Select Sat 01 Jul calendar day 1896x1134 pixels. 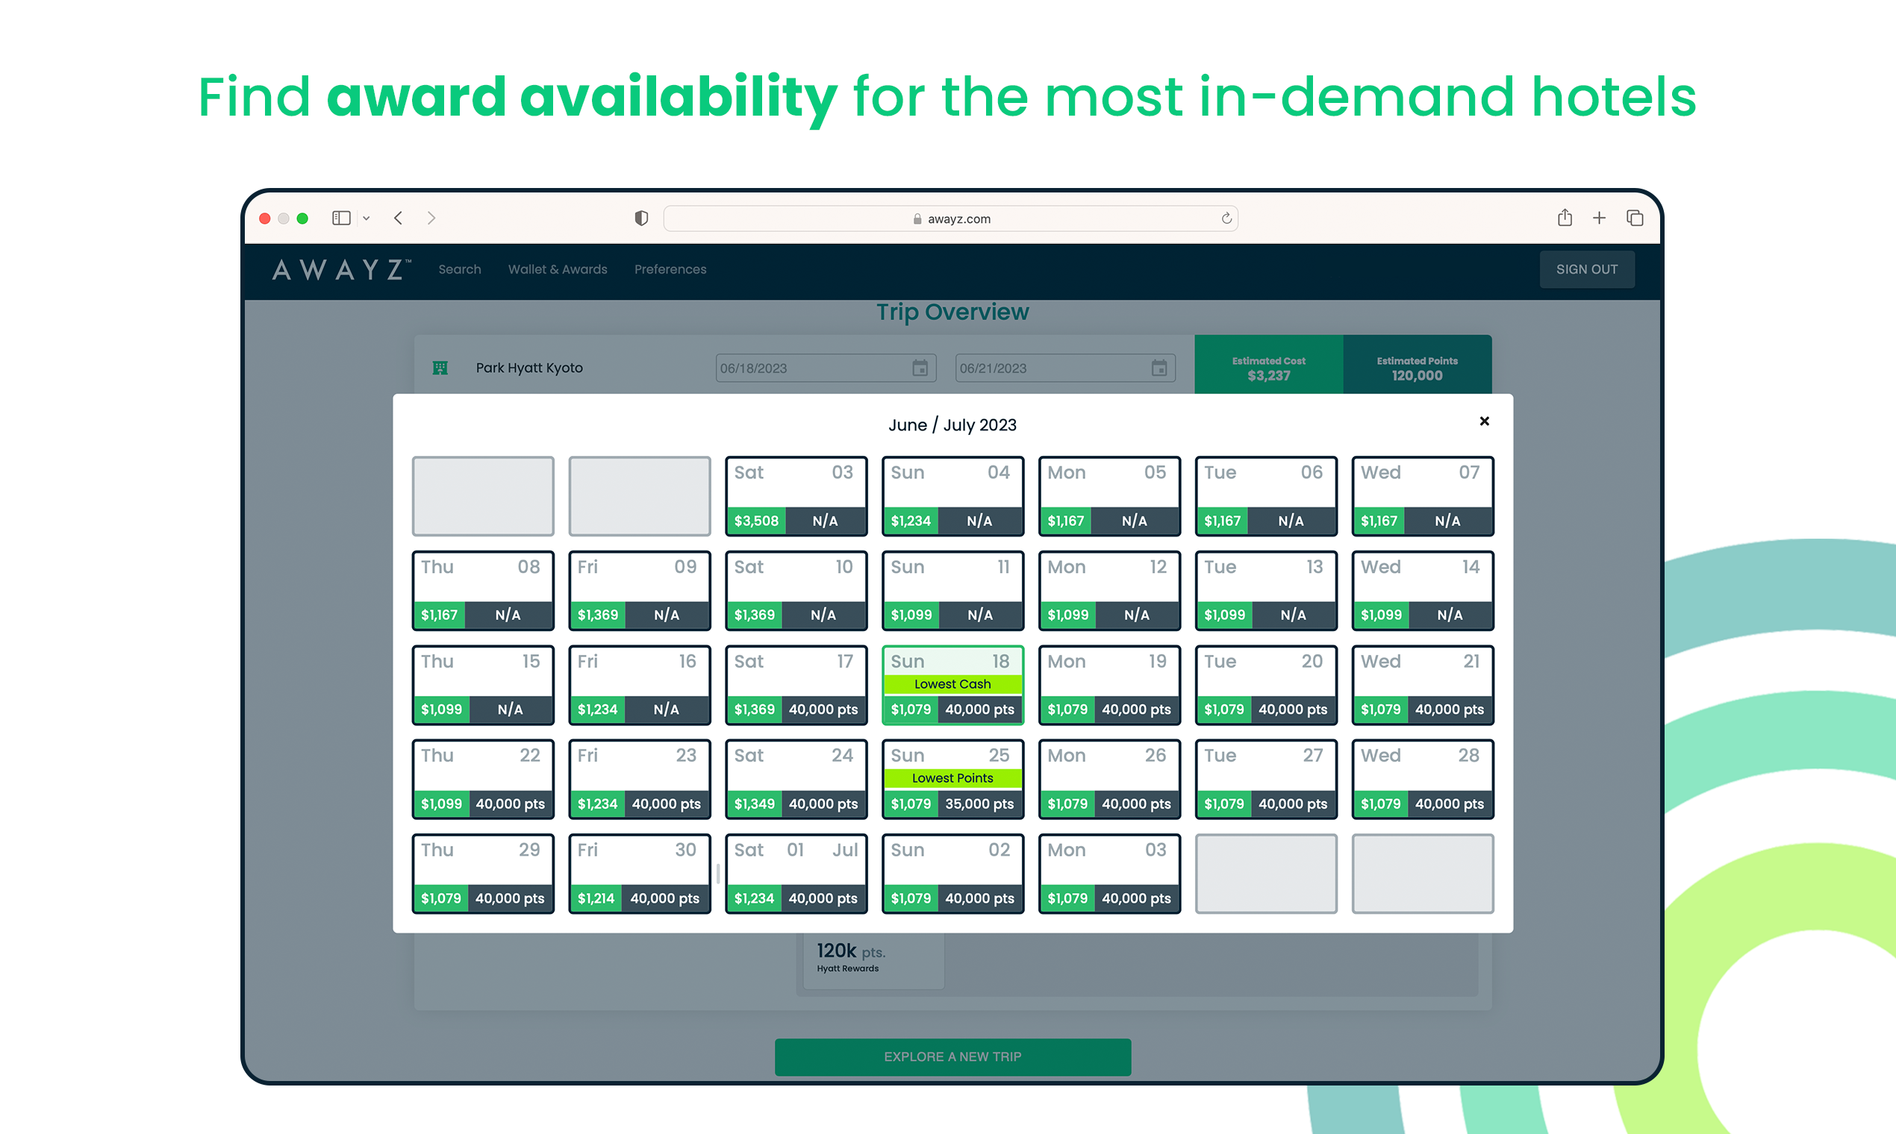tap(796, 874)
